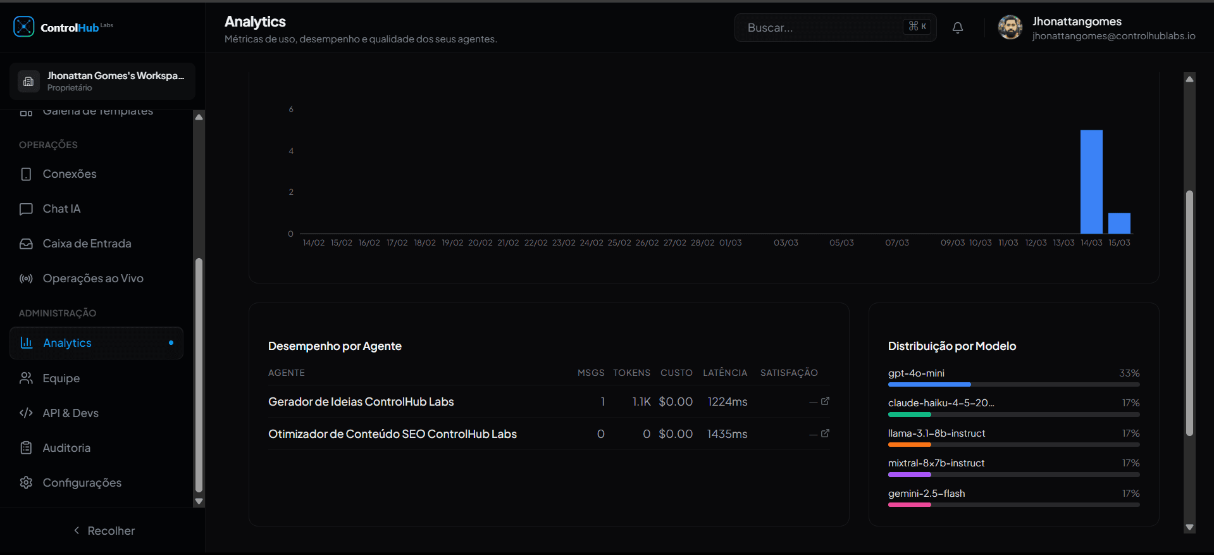The width and height of the screenshot is (1214, 555).
Task: Go to API & Devs
Action: pyautogui.click(x=96, y=413)
